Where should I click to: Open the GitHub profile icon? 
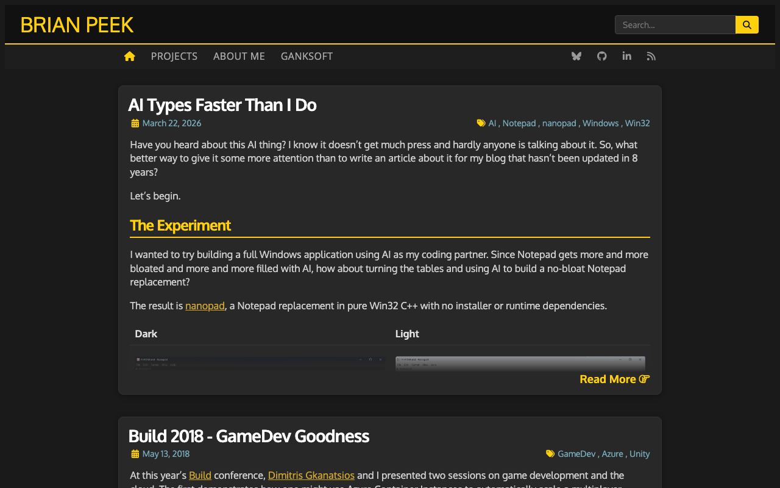coord(602,56)
